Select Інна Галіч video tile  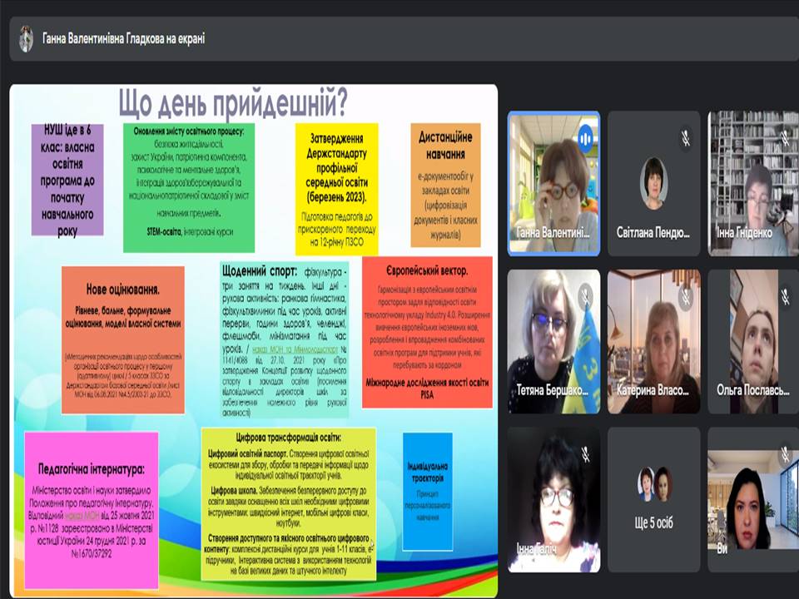pyautogui.click(x=554, y=500)
